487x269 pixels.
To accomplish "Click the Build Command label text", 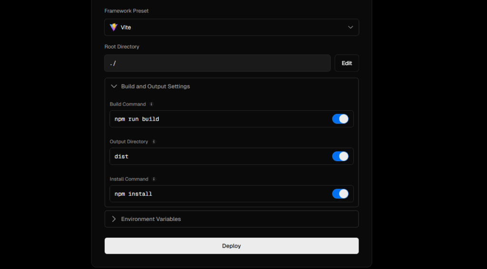I will (x=128, y=104).
